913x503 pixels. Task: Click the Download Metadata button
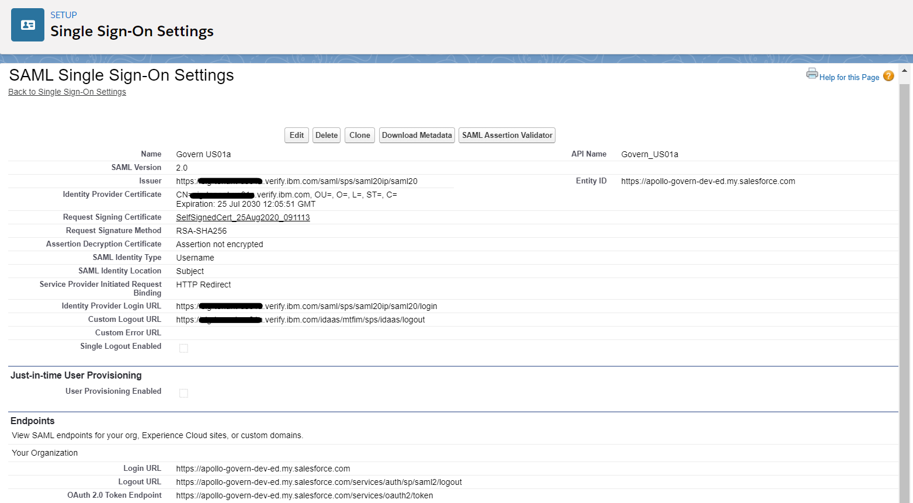point(417,135)
